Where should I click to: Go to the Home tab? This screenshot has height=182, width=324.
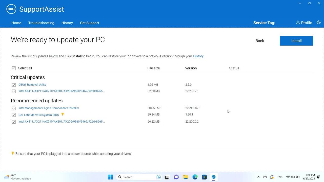point(16,23)
